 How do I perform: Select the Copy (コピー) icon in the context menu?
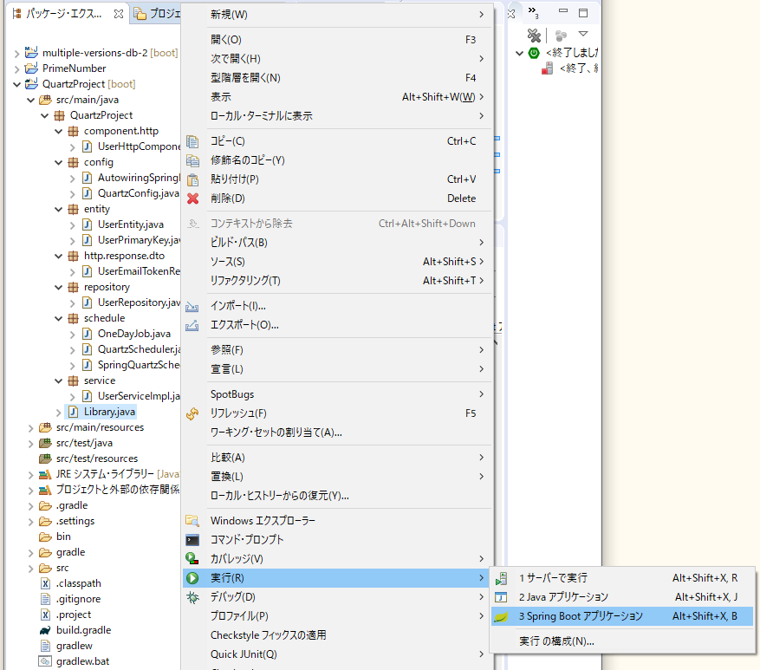(194, 140)
